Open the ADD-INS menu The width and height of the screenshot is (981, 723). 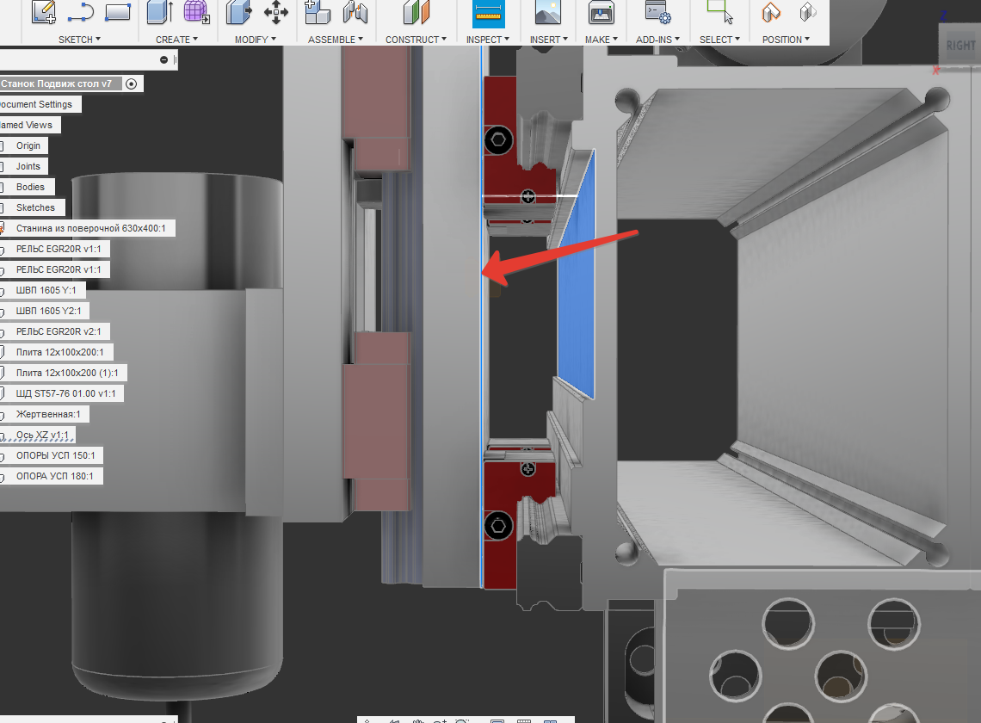tap(657, 40)
